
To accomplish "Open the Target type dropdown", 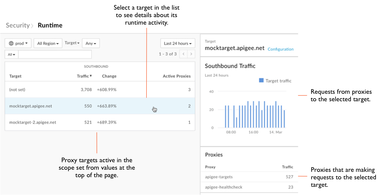I will (72, 43).
